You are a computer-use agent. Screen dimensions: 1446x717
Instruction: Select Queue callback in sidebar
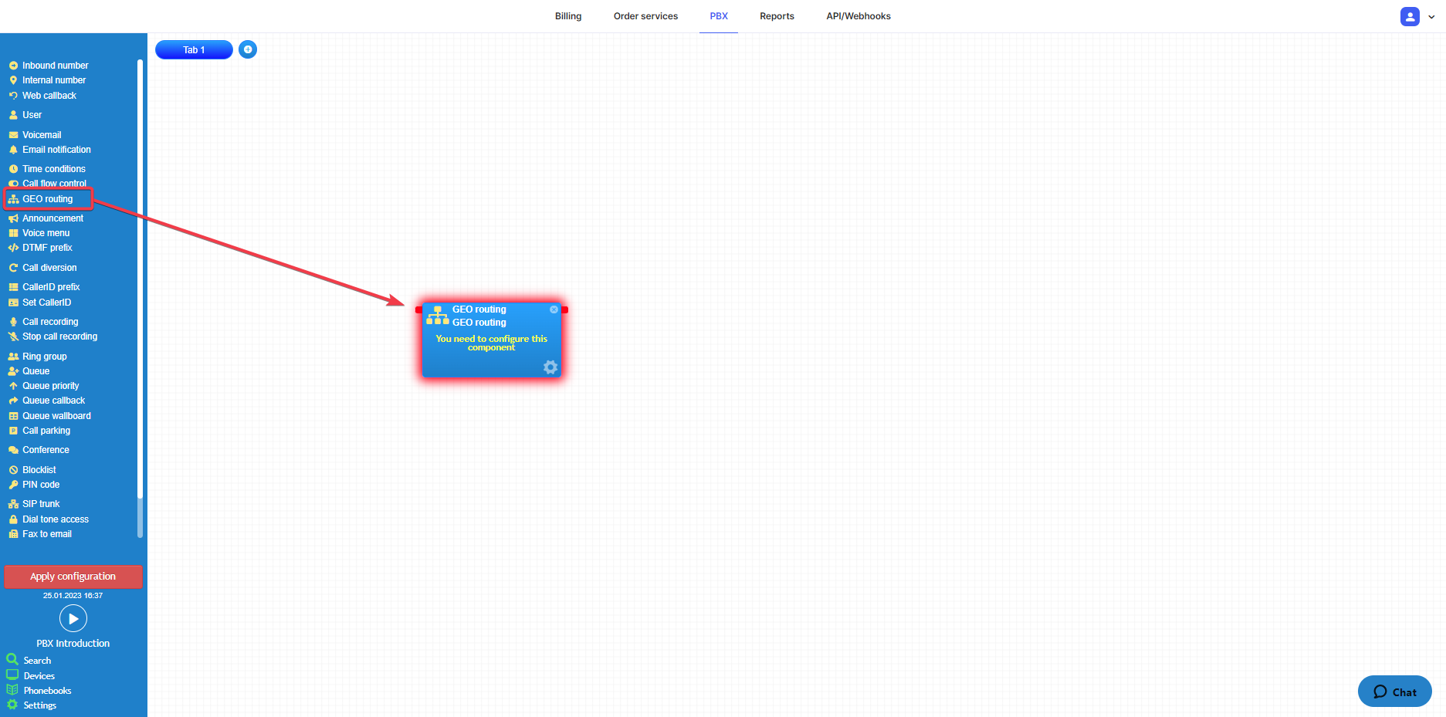coord(53,401)
